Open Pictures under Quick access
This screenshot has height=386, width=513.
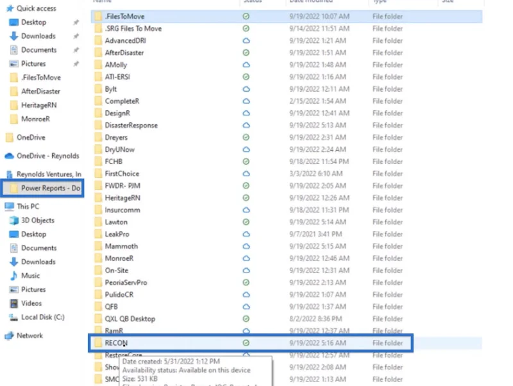[x=28, y=63]
